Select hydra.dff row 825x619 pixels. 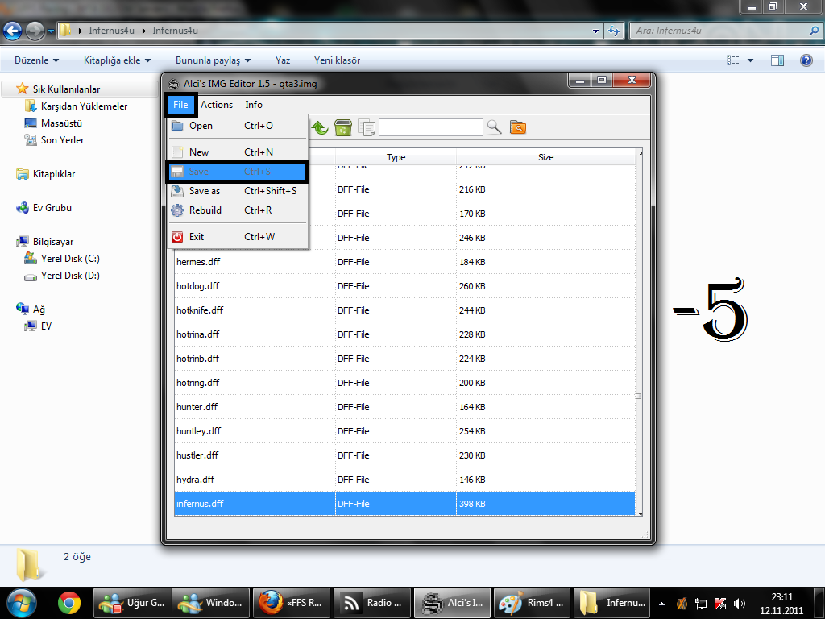[404, 480]
